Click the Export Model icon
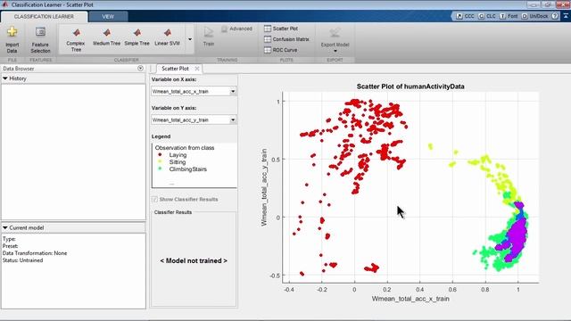 pyautogui.click(x=335, y=33)
